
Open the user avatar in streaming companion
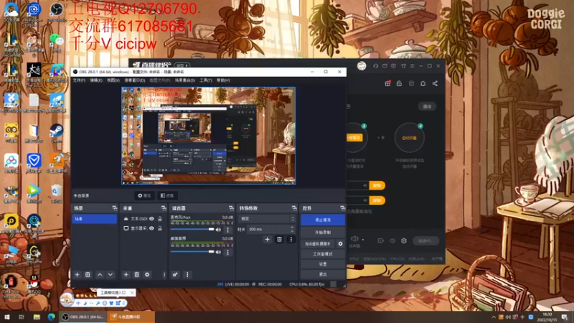tap(362, 66)
